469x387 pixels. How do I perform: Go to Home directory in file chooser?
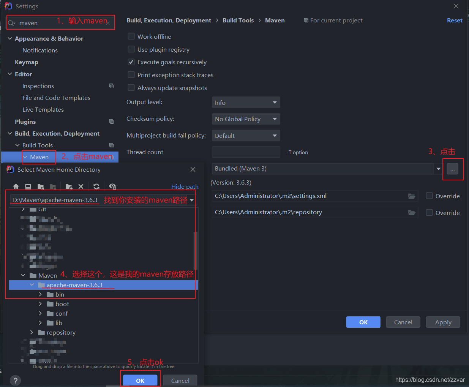(x=16, y=186)
